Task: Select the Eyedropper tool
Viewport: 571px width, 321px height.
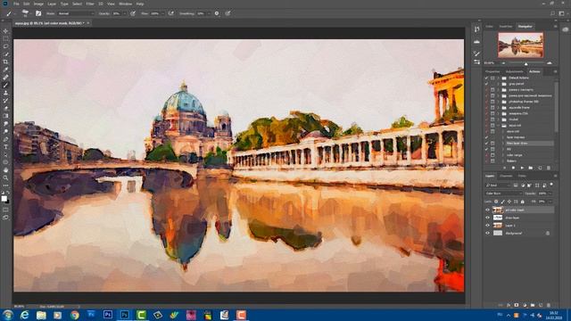Action: (x=5, y=70)
